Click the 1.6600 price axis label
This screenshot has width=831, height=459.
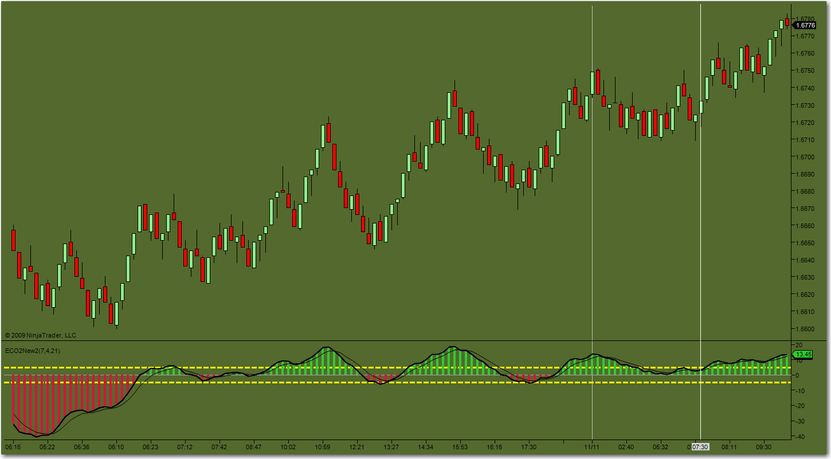[805, 328]
